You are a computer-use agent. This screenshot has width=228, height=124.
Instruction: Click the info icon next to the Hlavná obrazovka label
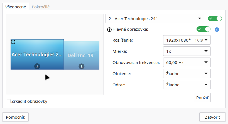coord(109,30)
